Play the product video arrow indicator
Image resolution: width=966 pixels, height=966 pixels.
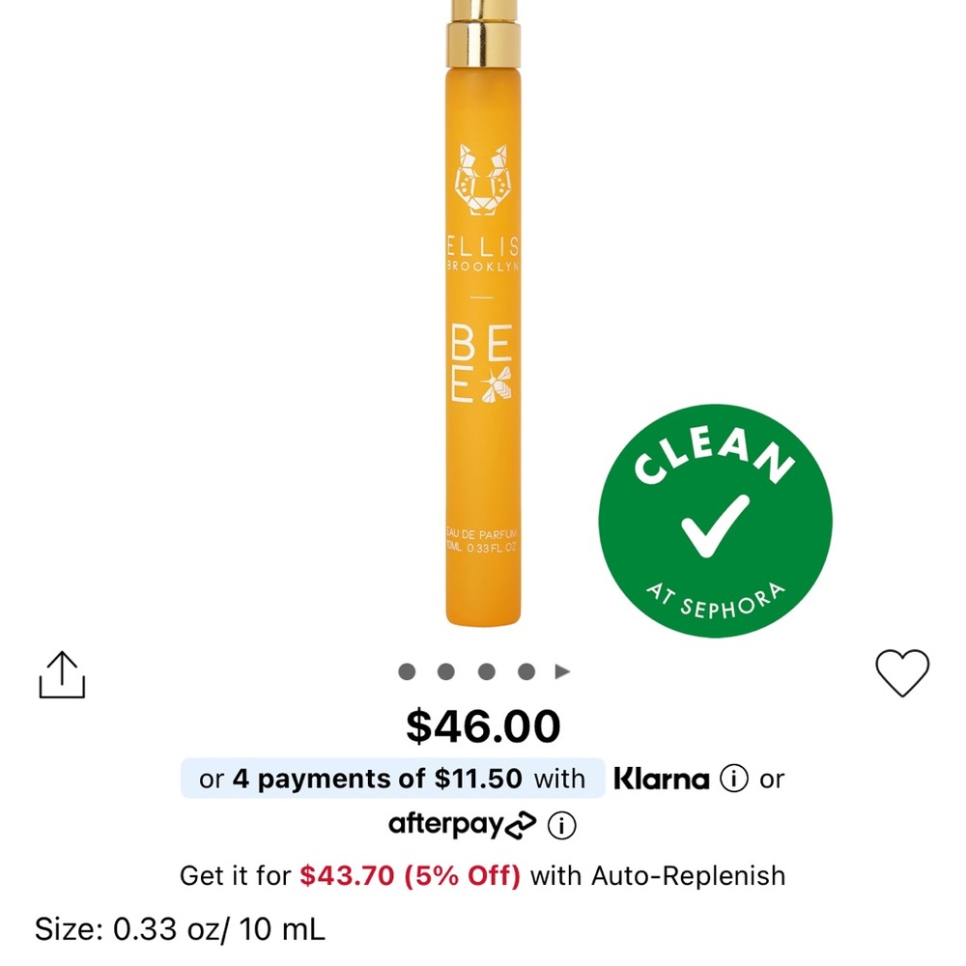[x=562, y=671]
